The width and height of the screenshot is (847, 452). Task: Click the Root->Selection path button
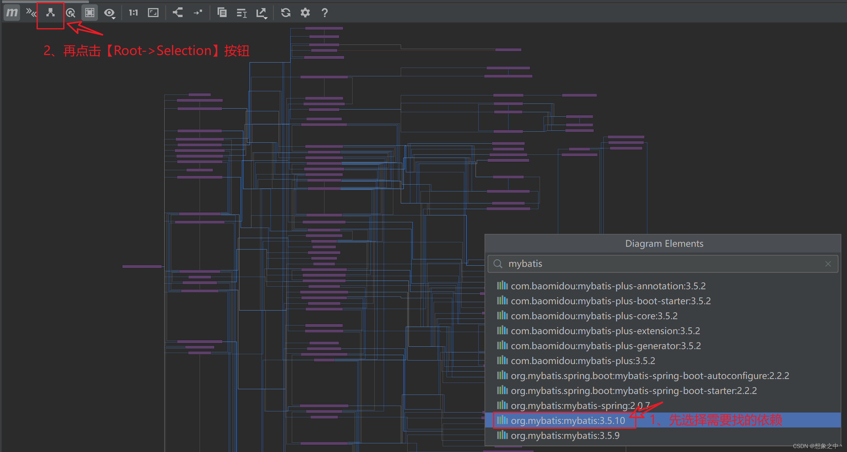point(50,13)
